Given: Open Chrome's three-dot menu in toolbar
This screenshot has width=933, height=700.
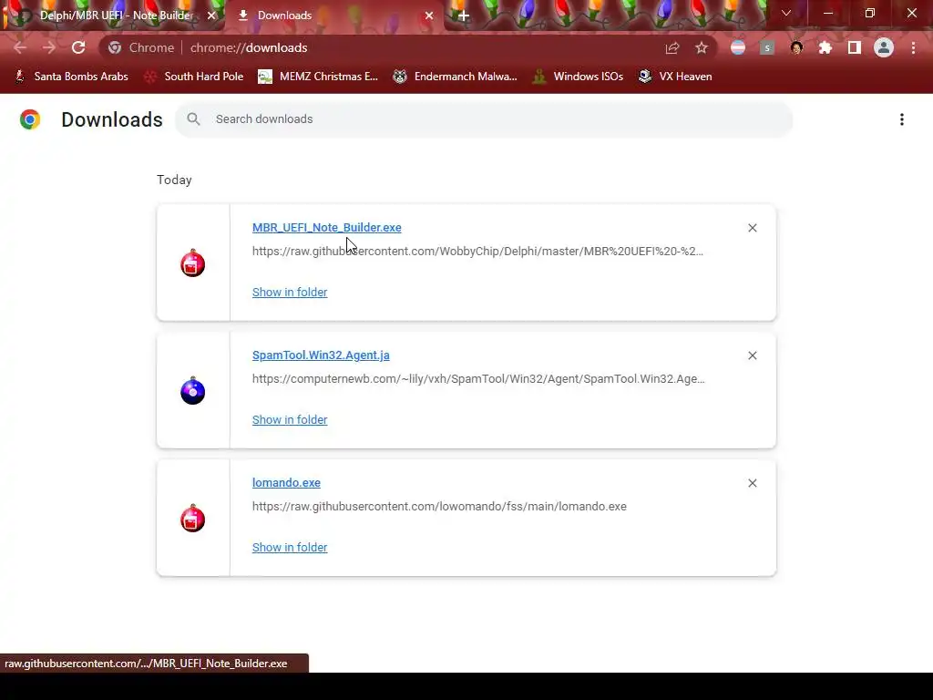Looking at the screenshot, I should point(913,47).
